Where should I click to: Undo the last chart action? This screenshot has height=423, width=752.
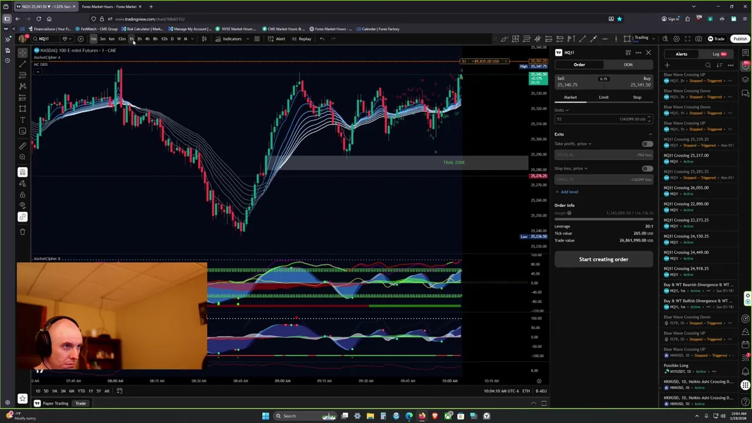322,39
